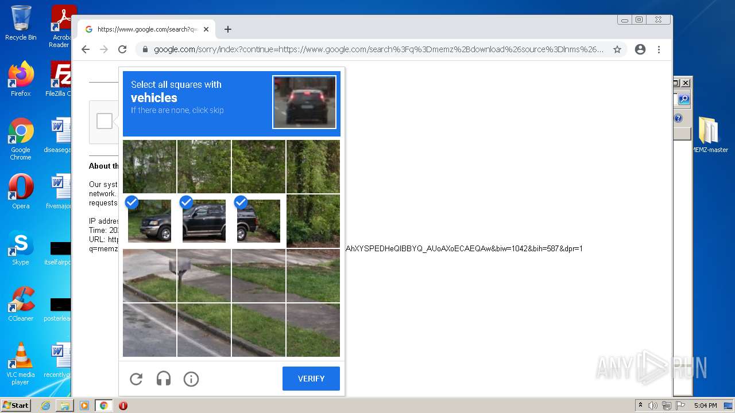Click the taskbar clock 5:04 PM

[x=705, y=406]
